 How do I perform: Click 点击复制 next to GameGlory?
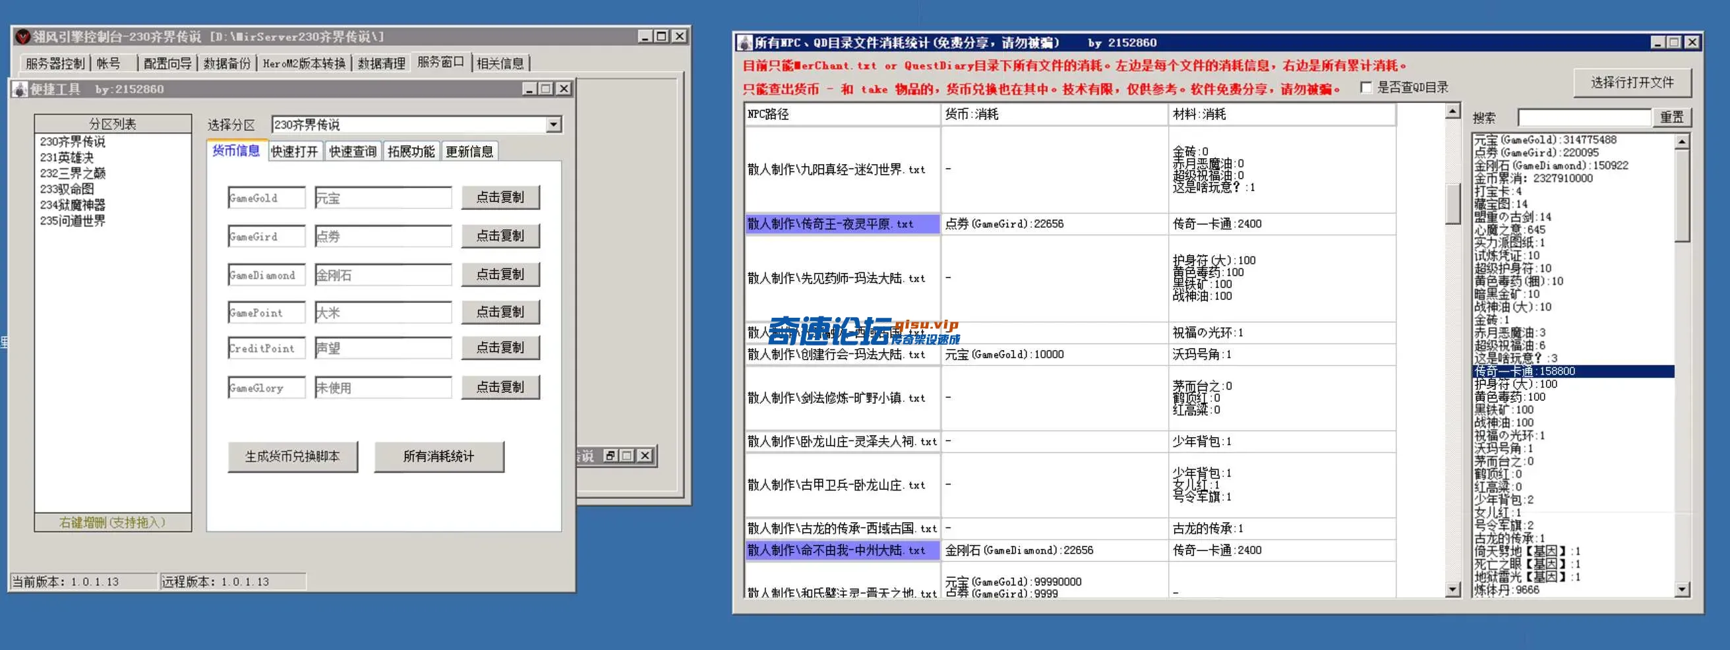(x=500, y=387)
